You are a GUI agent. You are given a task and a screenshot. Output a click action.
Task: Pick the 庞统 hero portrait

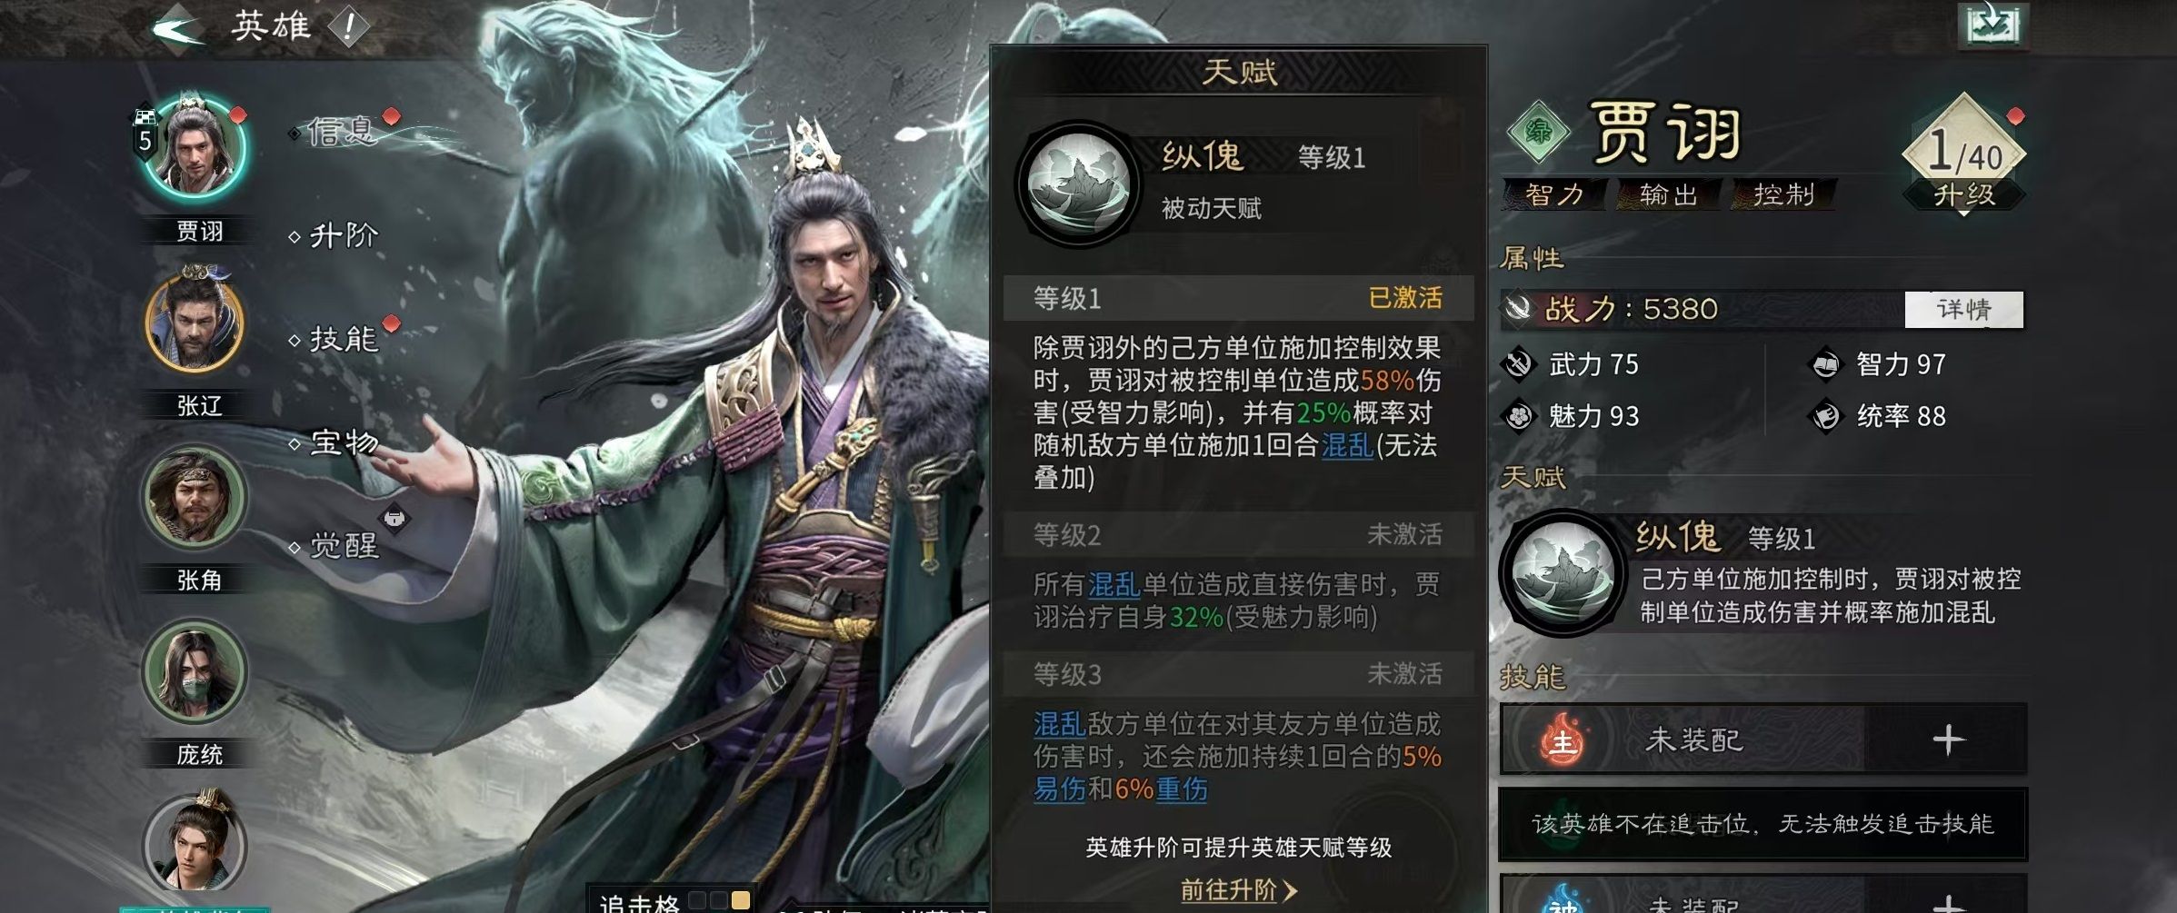[195, 670]
